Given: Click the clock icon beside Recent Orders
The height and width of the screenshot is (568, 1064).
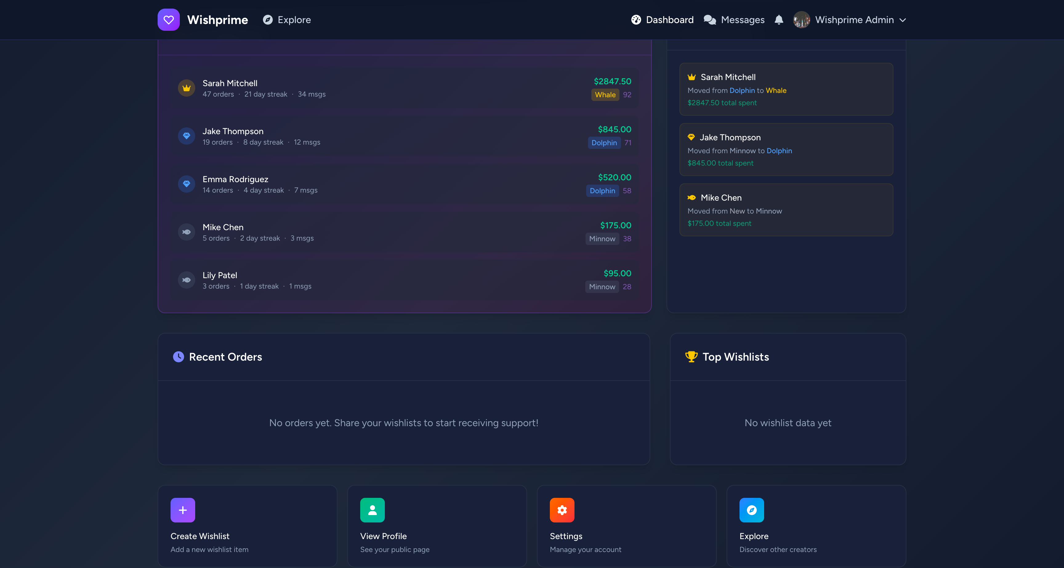Looking at the screenshot, I should point(178,357).
